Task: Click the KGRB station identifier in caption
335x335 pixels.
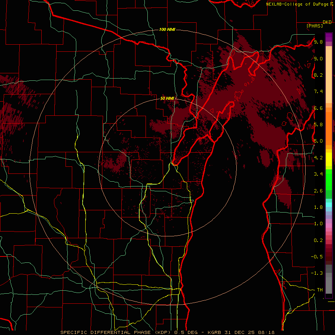Action: 214,332
